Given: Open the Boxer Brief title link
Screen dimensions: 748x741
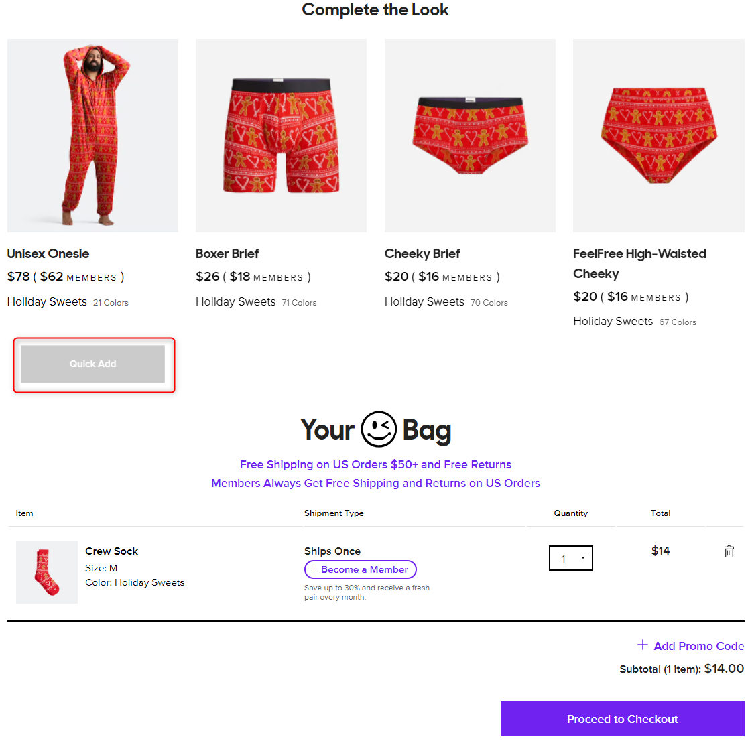Looking at the screenshot, I should 227,254.
